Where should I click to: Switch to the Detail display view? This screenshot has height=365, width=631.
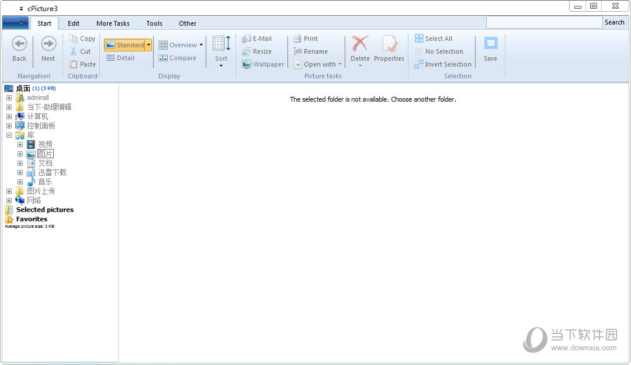tap(121, 58)
